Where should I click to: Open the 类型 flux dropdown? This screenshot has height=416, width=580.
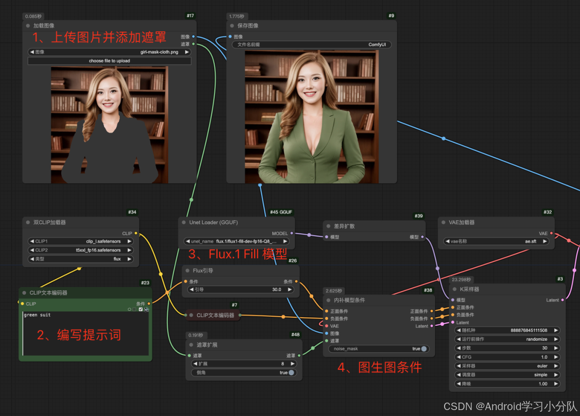pyautogui.click(x=81, y=259)
